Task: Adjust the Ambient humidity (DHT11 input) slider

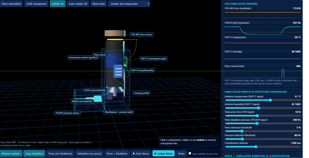Action: pyautogui.click(x=263, y=108)
